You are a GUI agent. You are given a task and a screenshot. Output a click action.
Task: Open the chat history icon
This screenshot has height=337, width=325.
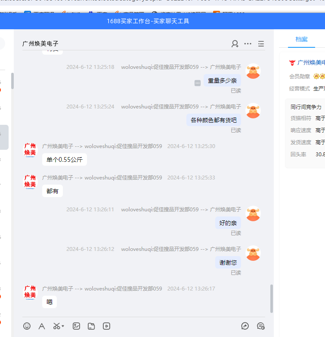click(260, 326)
